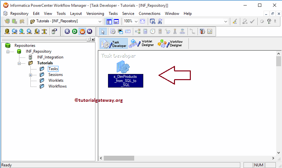Screen dimensions: 282x168
Task: Open Workflow Monitor via 'M' icon
Action: point(90,31)
